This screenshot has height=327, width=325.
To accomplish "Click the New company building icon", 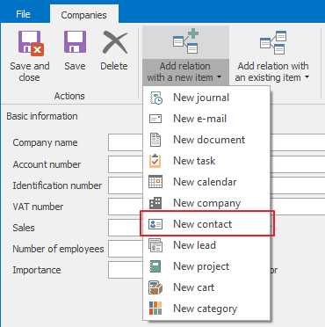I will [155, 203].
